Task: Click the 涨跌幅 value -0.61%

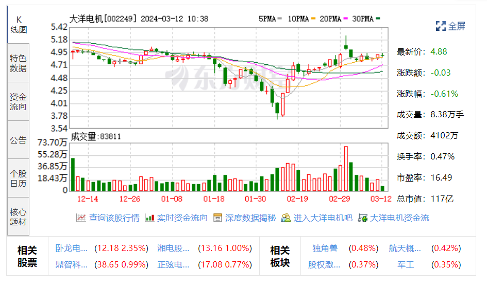Action: click(444, 94)
